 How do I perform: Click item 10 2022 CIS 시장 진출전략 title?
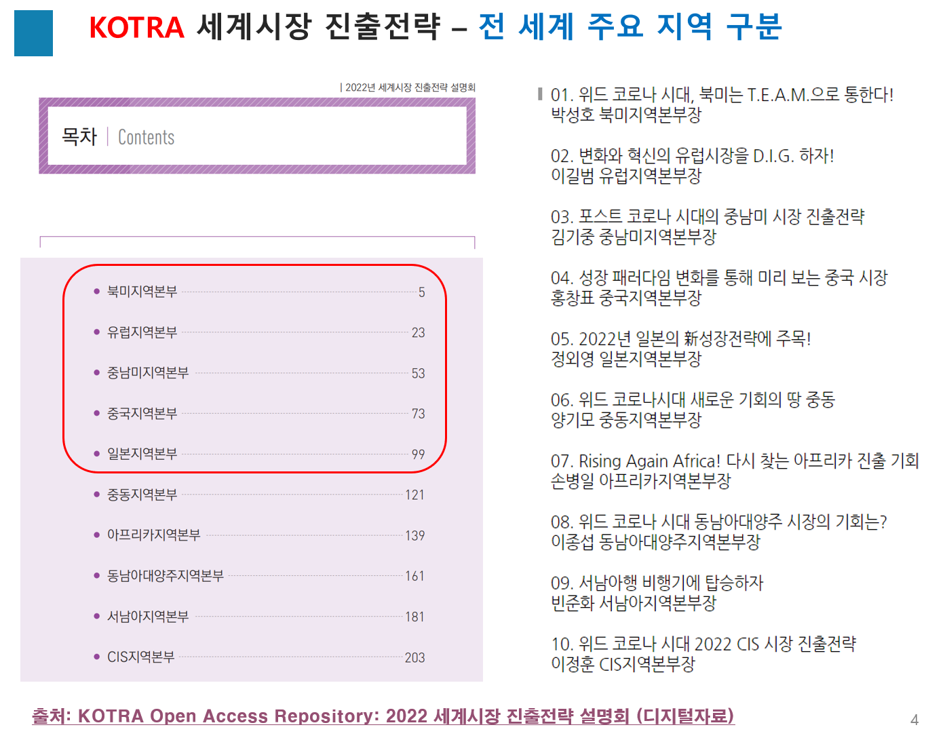[703, 644]
